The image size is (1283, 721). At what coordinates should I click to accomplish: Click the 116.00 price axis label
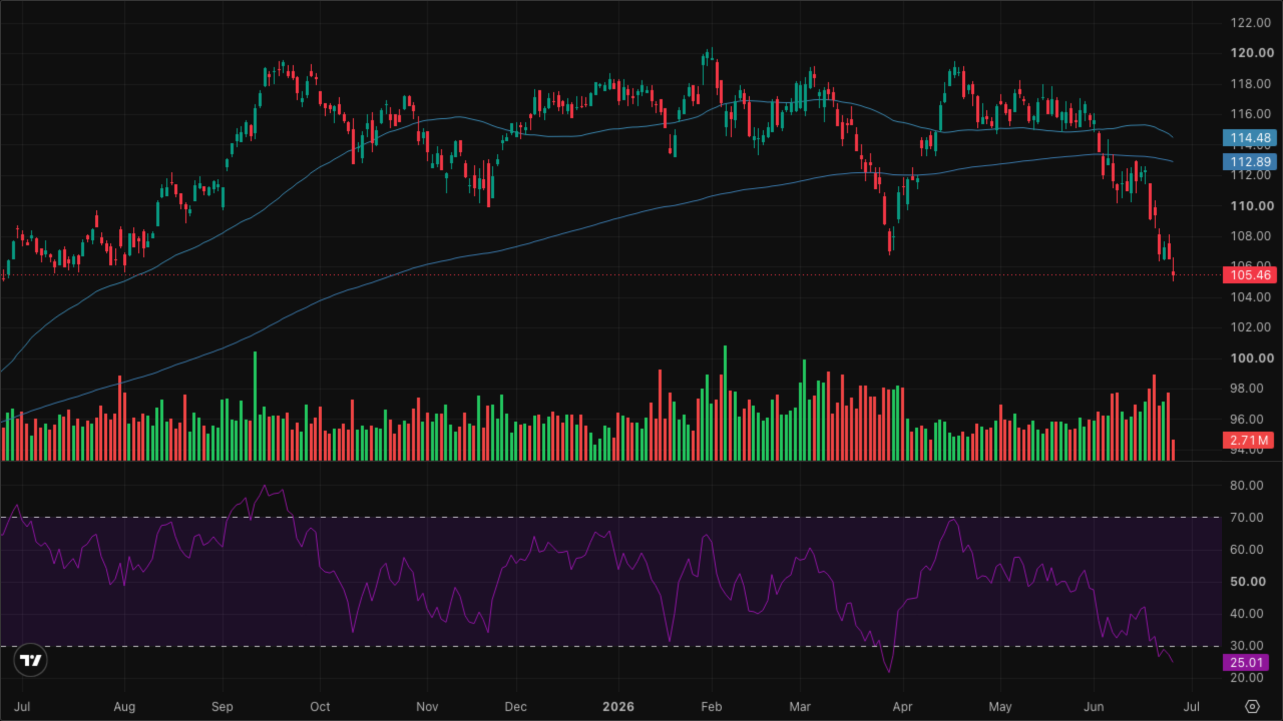(1250, 114)
